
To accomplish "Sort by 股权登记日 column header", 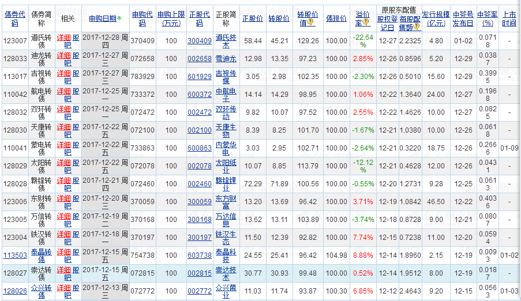I will 387,23.
